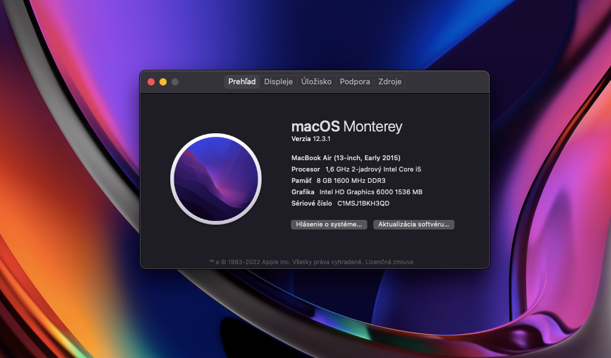Close the About This Mac window
The width and height of the screenshot is (611, 358).
151,81
